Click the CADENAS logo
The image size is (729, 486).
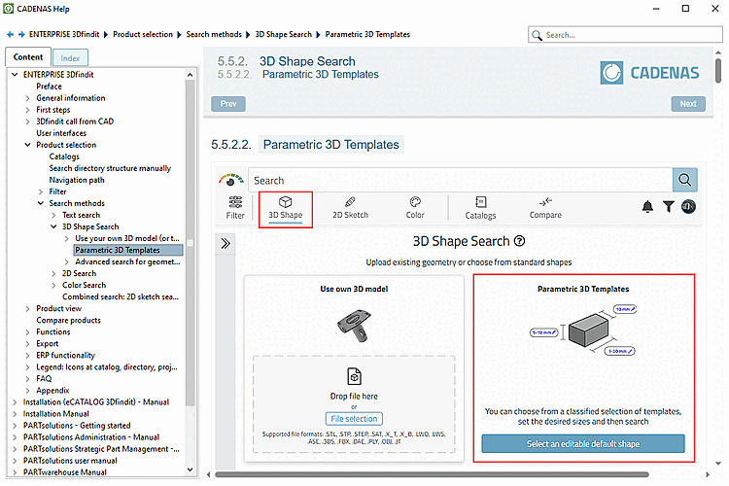pos(649,73)
